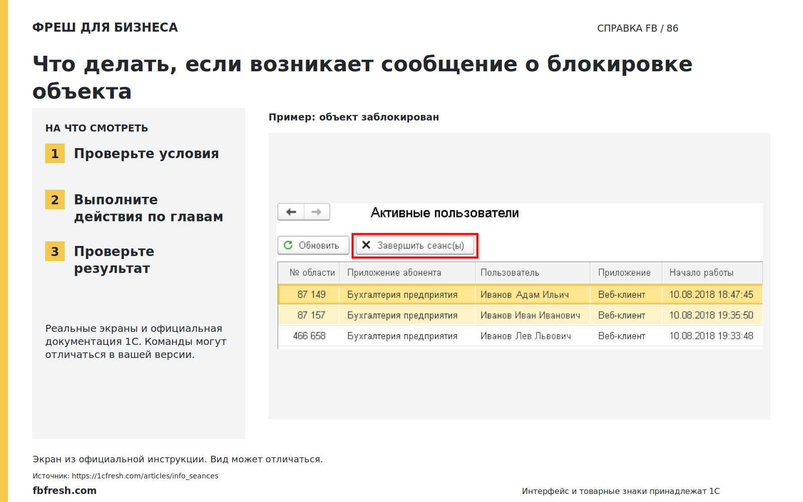The height and width of the screenshot is (502, 803).
Task: Click Бухгалтерия предприятия in the 466 658 row
Action: click(x=402, y=336)
